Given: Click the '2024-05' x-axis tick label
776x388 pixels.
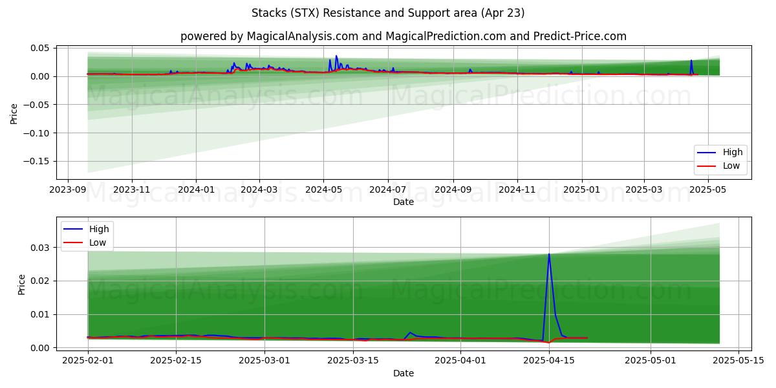Looking at the screenshot, I should pyautogui.click(x=323, y=190).
